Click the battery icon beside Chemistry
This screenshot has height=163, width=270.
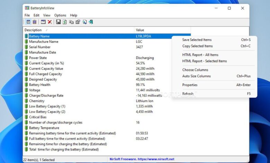[26, 101]
